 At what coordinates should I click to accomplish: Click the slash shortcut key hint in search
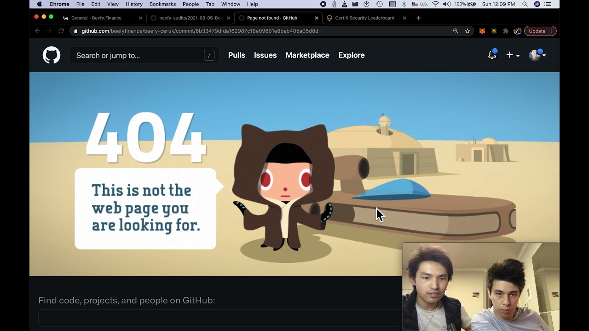(x=209, y=55)
